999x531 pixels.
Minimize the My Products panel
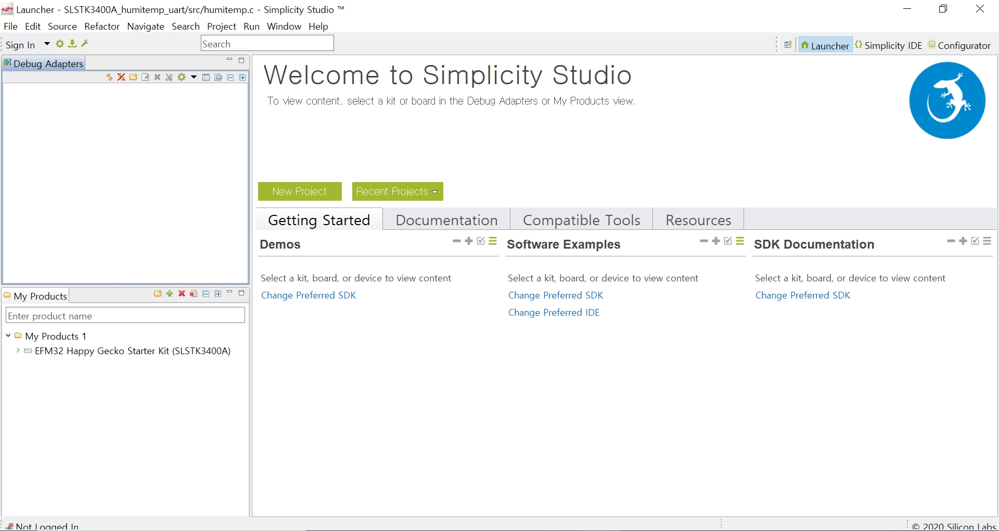pyautogui.click(x=229, y=292)
